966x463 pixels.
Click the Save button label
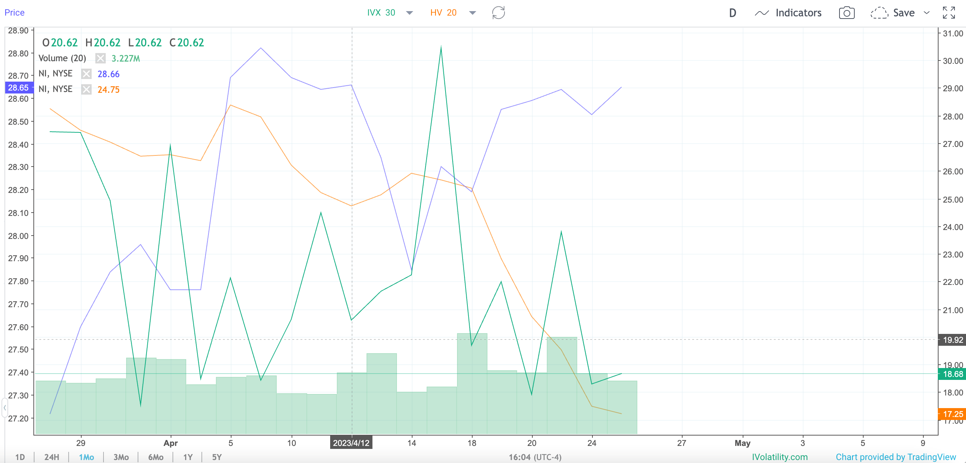(904, 13)
